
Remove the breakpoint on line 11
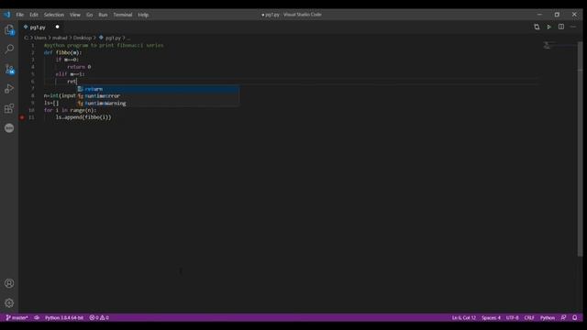coord(22,117)
